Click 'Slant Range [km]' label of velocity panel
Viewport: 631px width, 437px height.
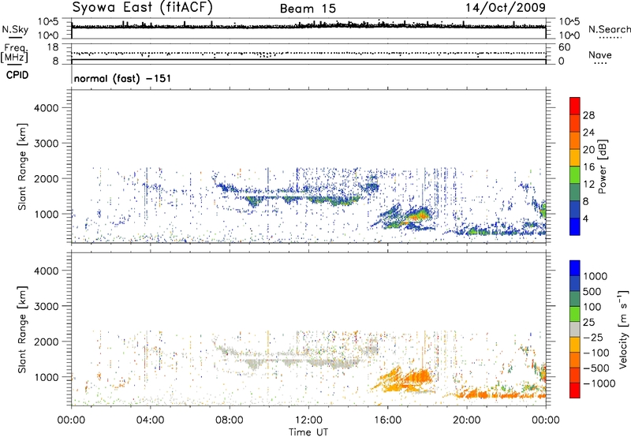[22, 330]
